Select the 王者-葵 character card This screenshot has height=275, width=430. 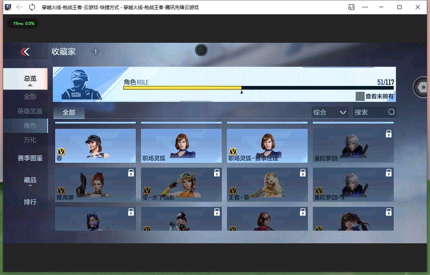tap(267, 185)
